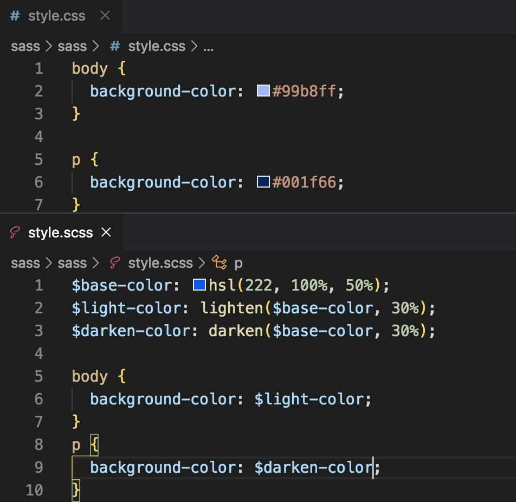The width and height of the screenshot is (516, 502).
Task: Click line number 2 in style.css gutter
Action: (39, 91)
